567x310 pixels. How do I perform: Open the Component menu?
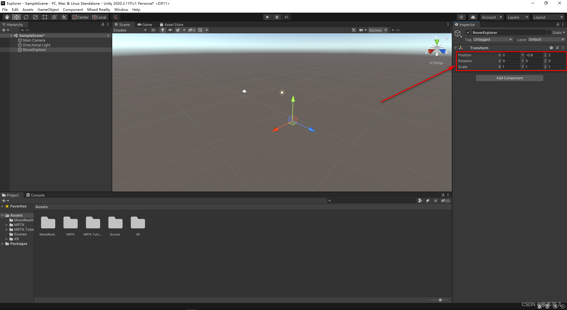73,10
